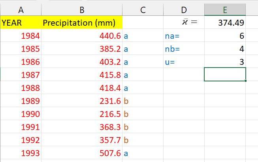The height and width of the screenshot is (162, 258).
Task: Select column D header
Action: point(184,10)
